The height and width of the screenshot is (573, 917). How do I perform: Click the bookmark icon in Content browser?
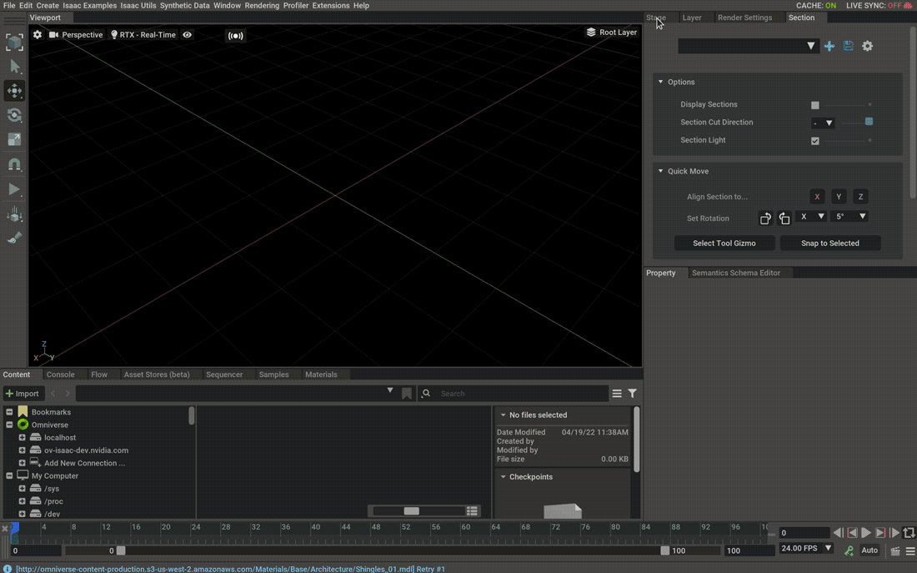click(407, 394)
